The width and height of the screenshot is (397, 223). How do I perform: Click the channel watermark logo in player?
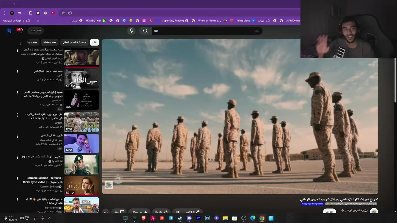point(109,185)
